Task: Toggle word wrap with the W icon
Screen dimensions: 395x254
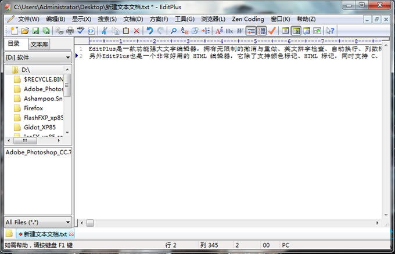Action: click(x=240, y=31)
